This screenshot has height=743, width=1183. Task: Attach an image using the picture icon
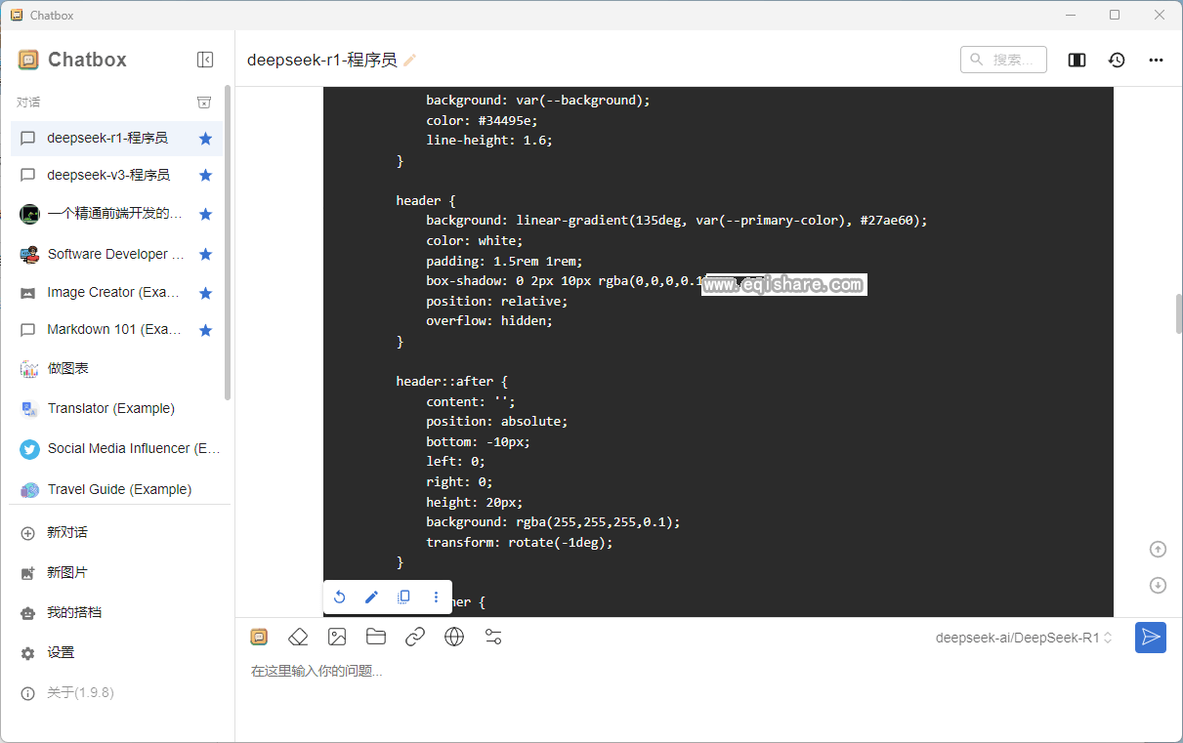pos(337,638)
